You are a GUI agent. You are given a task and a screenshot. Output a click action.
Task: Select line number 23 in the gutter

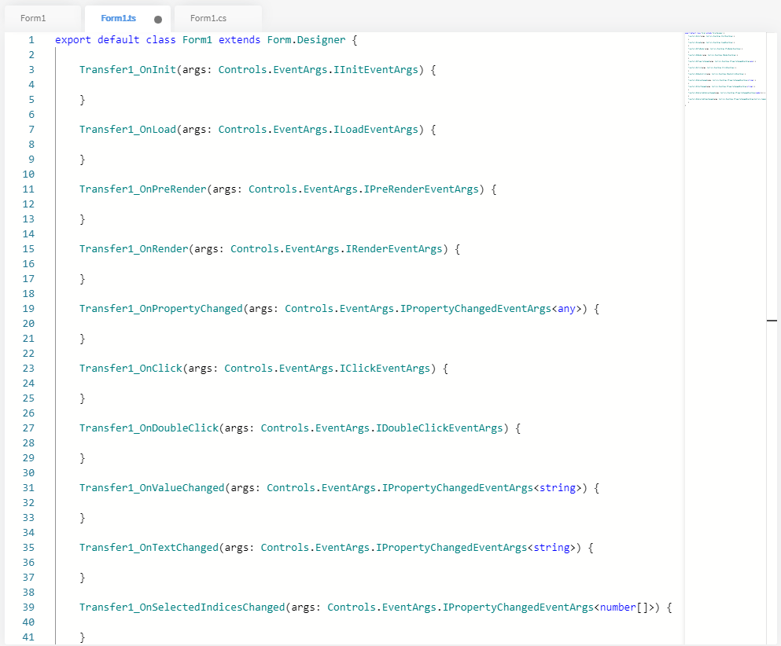[x=28, y=368]
